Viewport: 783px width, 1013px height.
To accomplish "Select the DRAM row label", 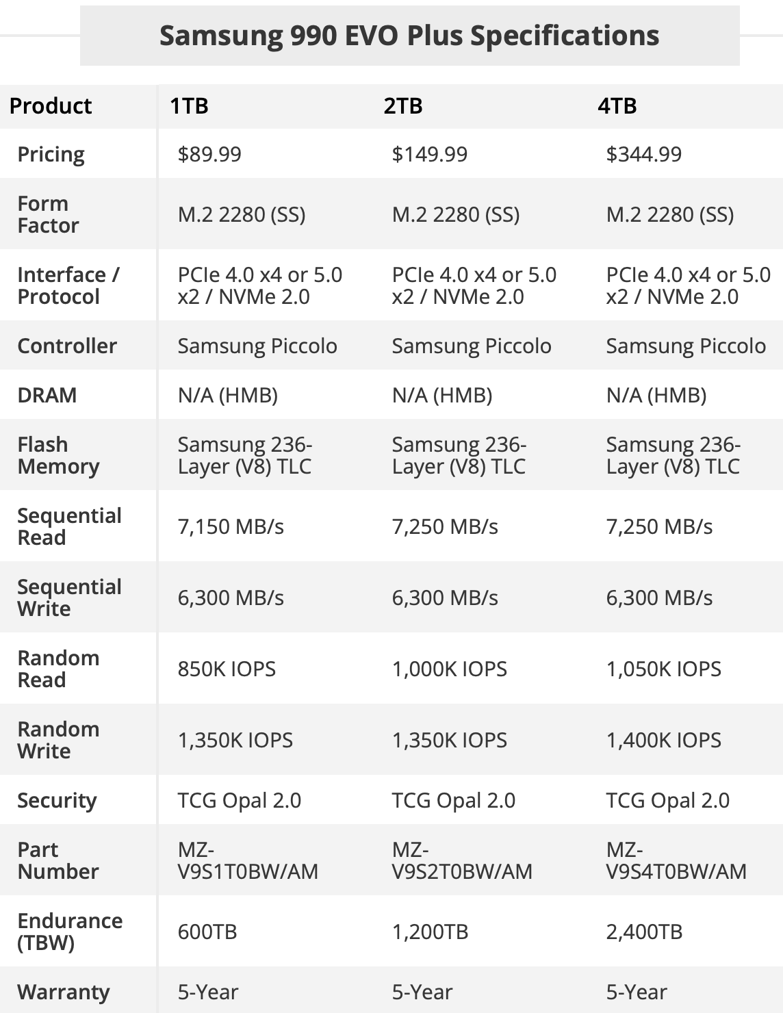I will tap(47, 395).
